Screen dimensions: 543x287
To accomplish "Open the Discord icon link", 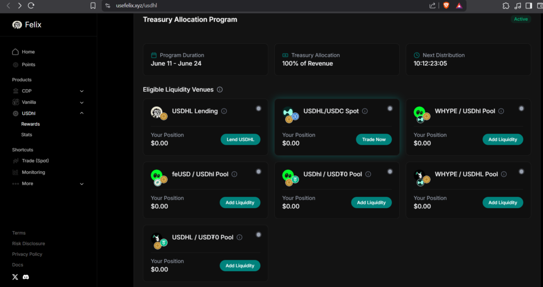I will tap(26, 277).
